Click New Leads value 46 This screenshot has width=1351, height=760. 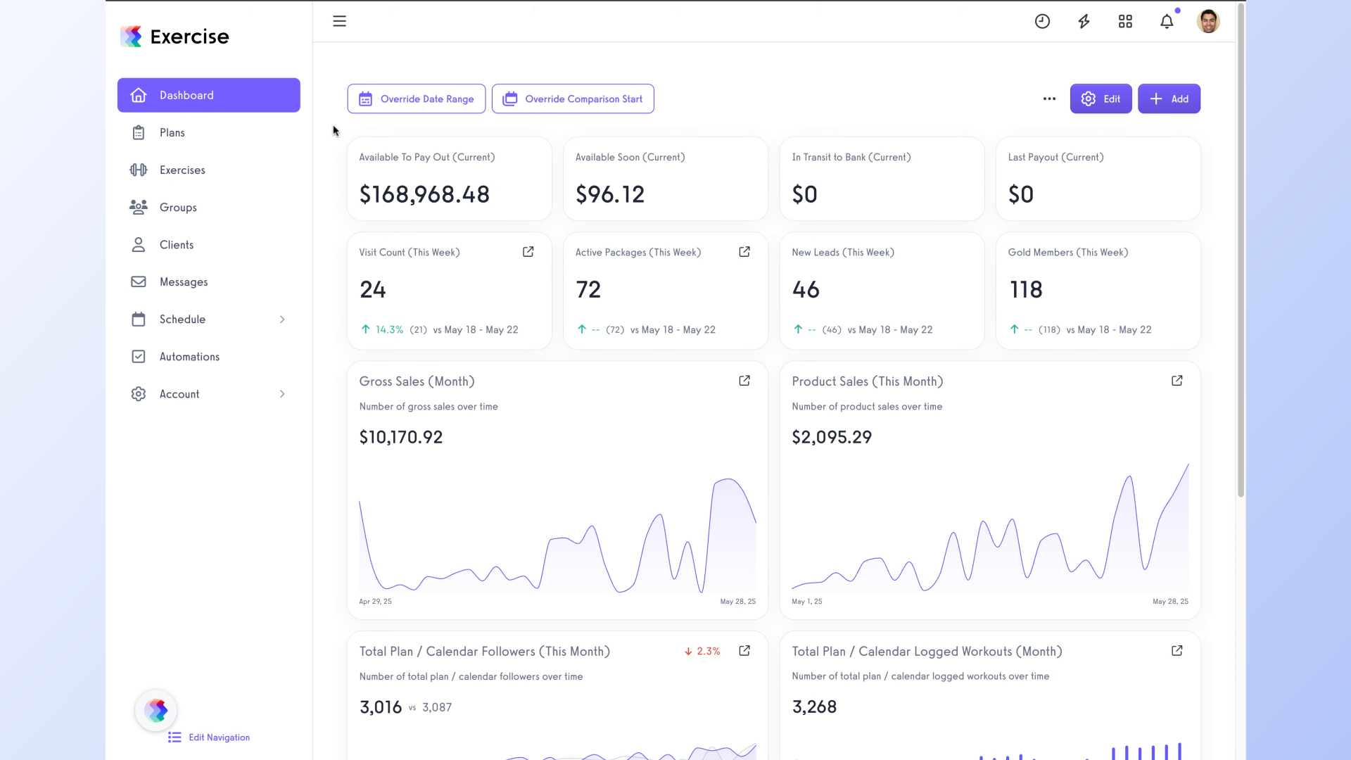coord(806,289)
